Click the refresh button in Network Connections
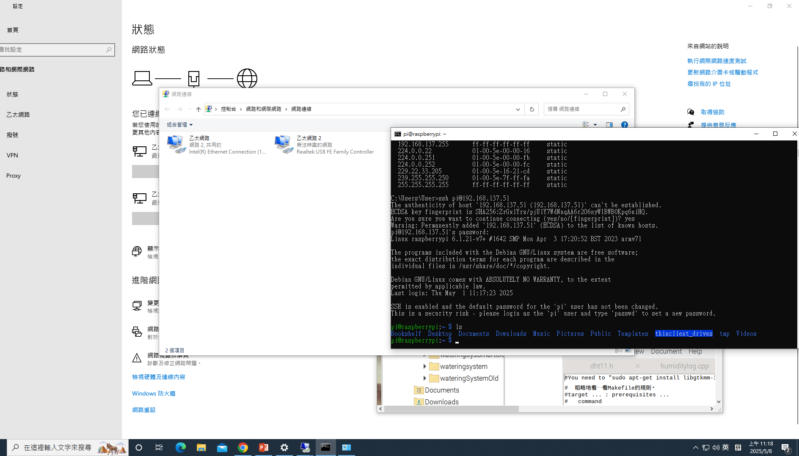 click(532, 109)
